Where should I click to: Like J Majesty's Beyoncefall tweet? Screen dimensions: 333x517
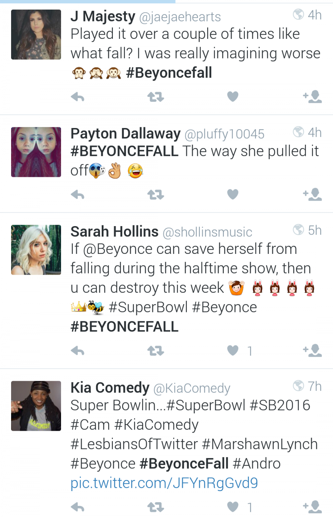point(233,97)
